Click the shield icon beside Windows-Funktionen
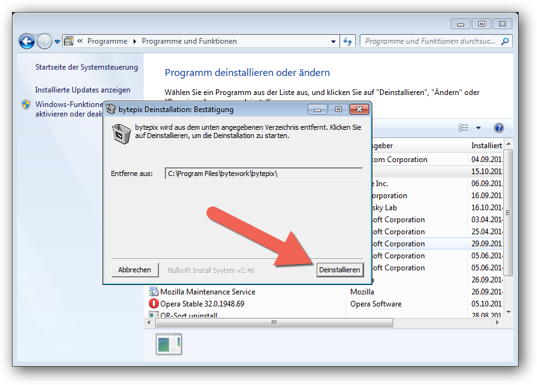The height and width of the screenshot is (385, 537). tap(26, 104)
